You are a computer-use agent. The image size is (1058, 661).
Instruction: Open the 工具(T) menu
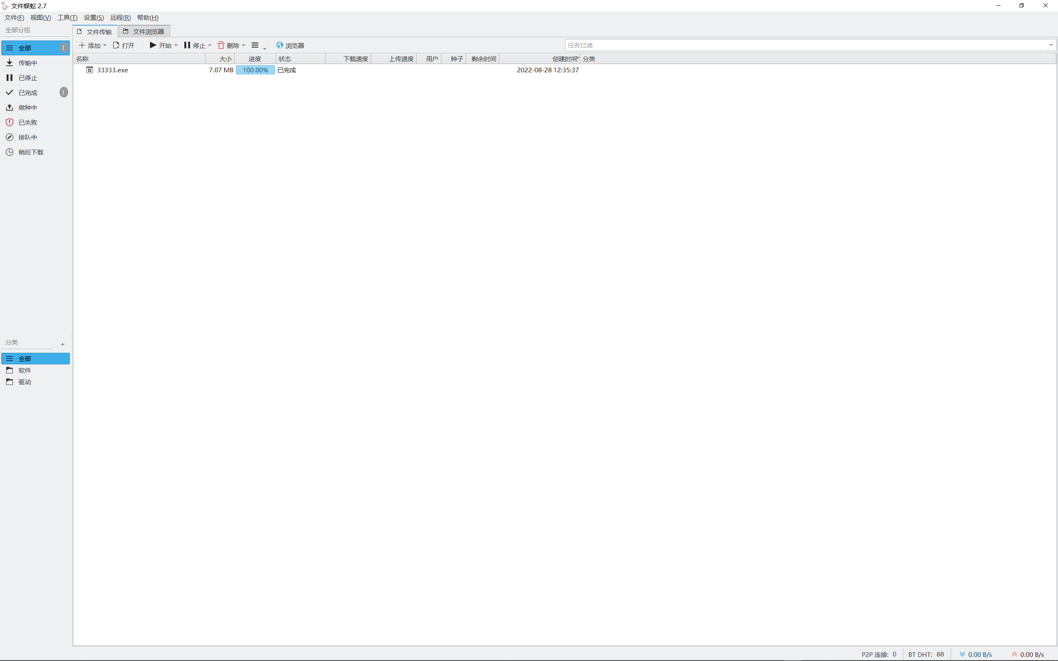(67, 17)
